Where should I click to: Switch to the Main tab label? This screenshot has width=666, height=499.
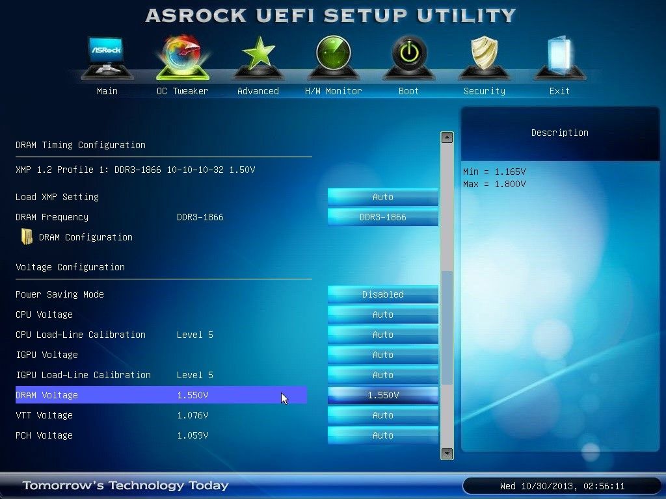107,91
